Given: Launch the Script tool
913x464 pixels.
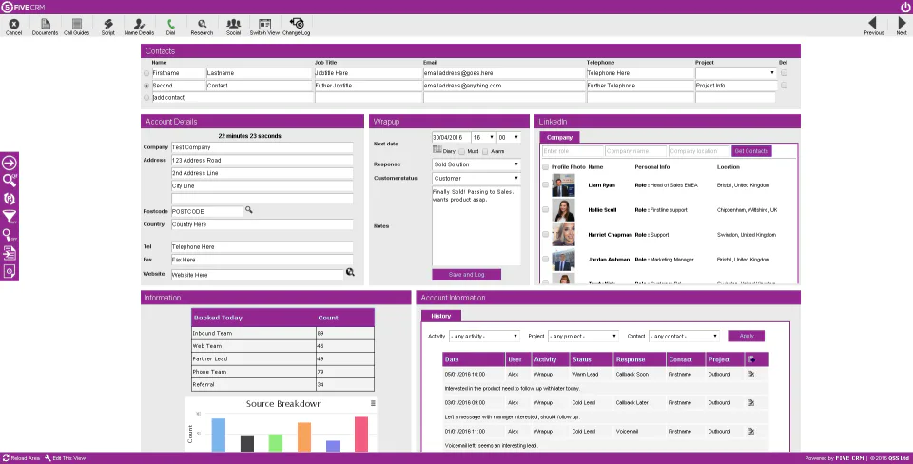Looking at the screenshot, I should click(x=108, y=24).
